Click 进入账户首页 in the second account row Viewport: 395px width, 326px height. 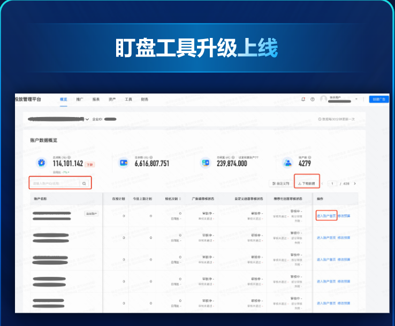(326, 238)
